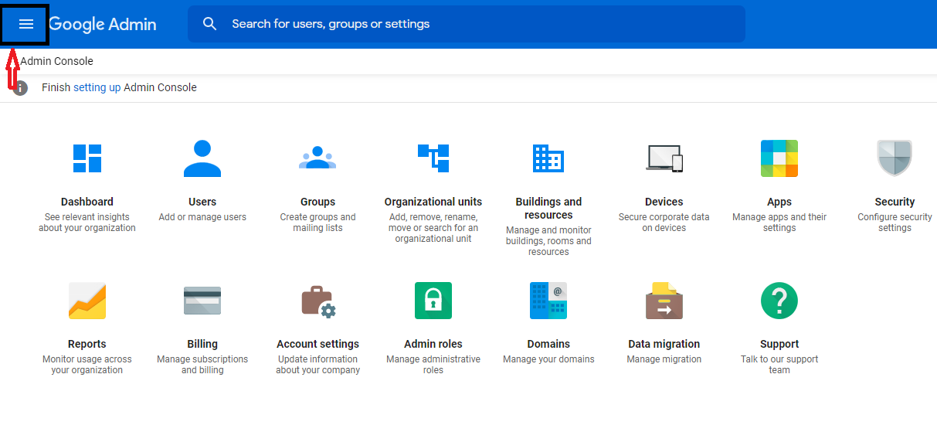The height and width of the screenshot is (425, 937).
Task: Click the Domains title text
Action: pyautogui.click(x=548, y=344)
